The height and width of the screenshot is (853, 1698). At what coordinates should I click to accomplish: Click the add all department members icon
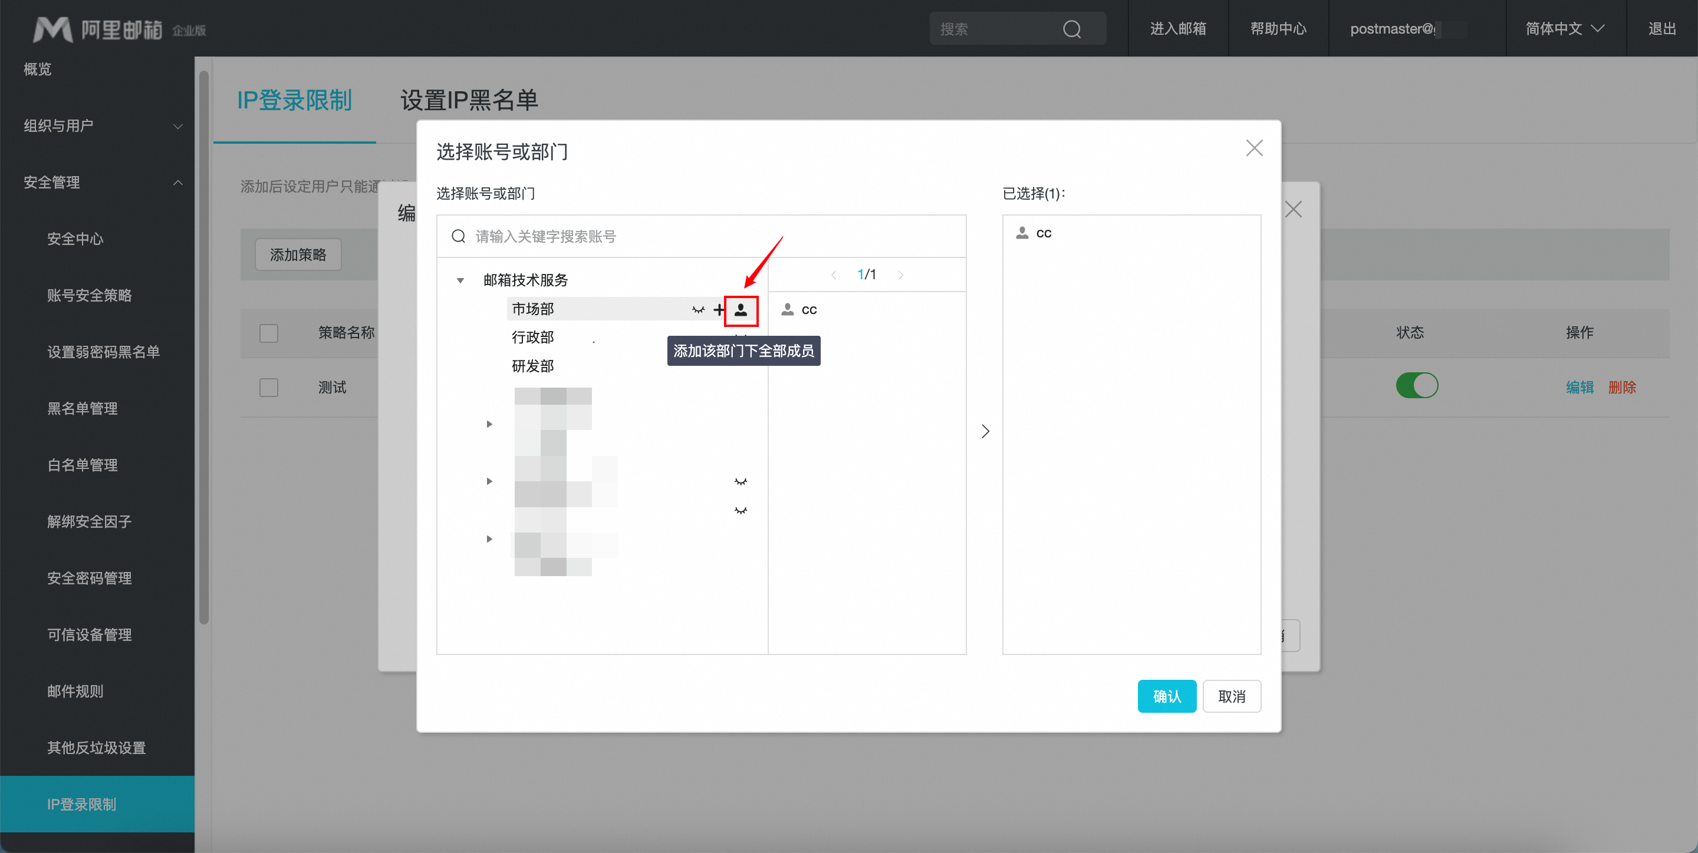point(741,310)
